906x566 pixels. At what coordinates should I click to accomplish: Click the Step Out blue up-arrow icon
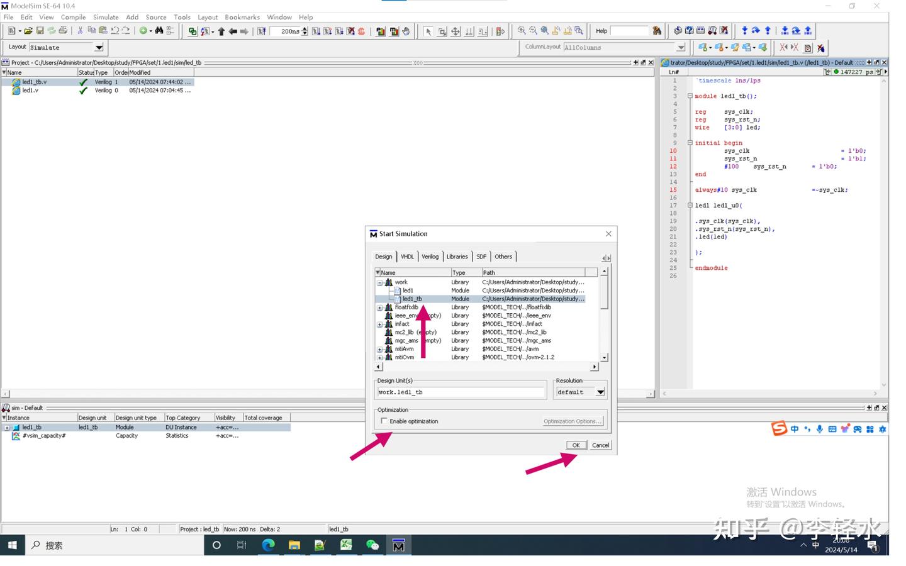[768, 31]
